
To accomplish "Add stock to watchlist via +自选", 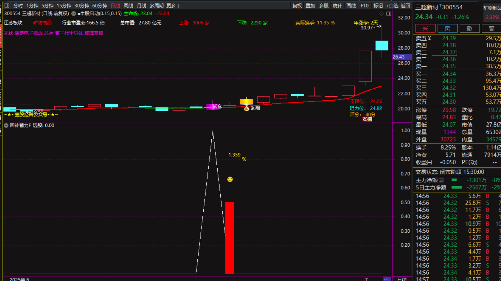I will coord(392,6).
